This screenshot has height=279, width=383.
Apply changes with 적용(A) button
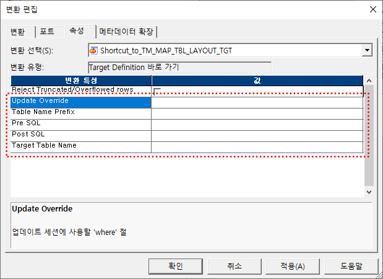coord(293,266)
